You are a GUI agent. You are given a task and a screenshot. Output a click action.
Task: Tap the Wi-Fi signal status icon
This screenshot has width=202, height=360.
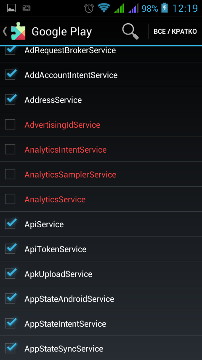coord(104,8)
